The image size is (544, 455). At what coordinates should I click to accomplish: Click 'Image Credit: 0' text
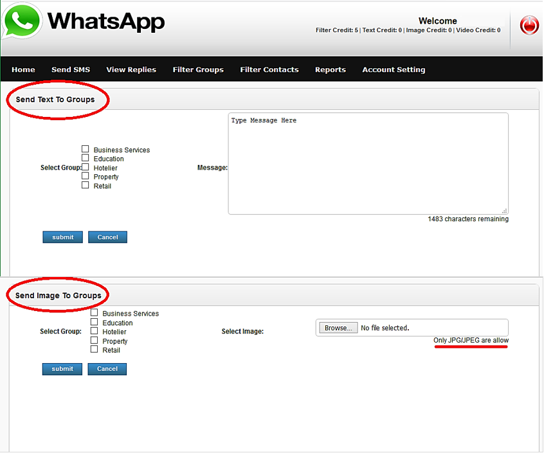click(429, 30)
